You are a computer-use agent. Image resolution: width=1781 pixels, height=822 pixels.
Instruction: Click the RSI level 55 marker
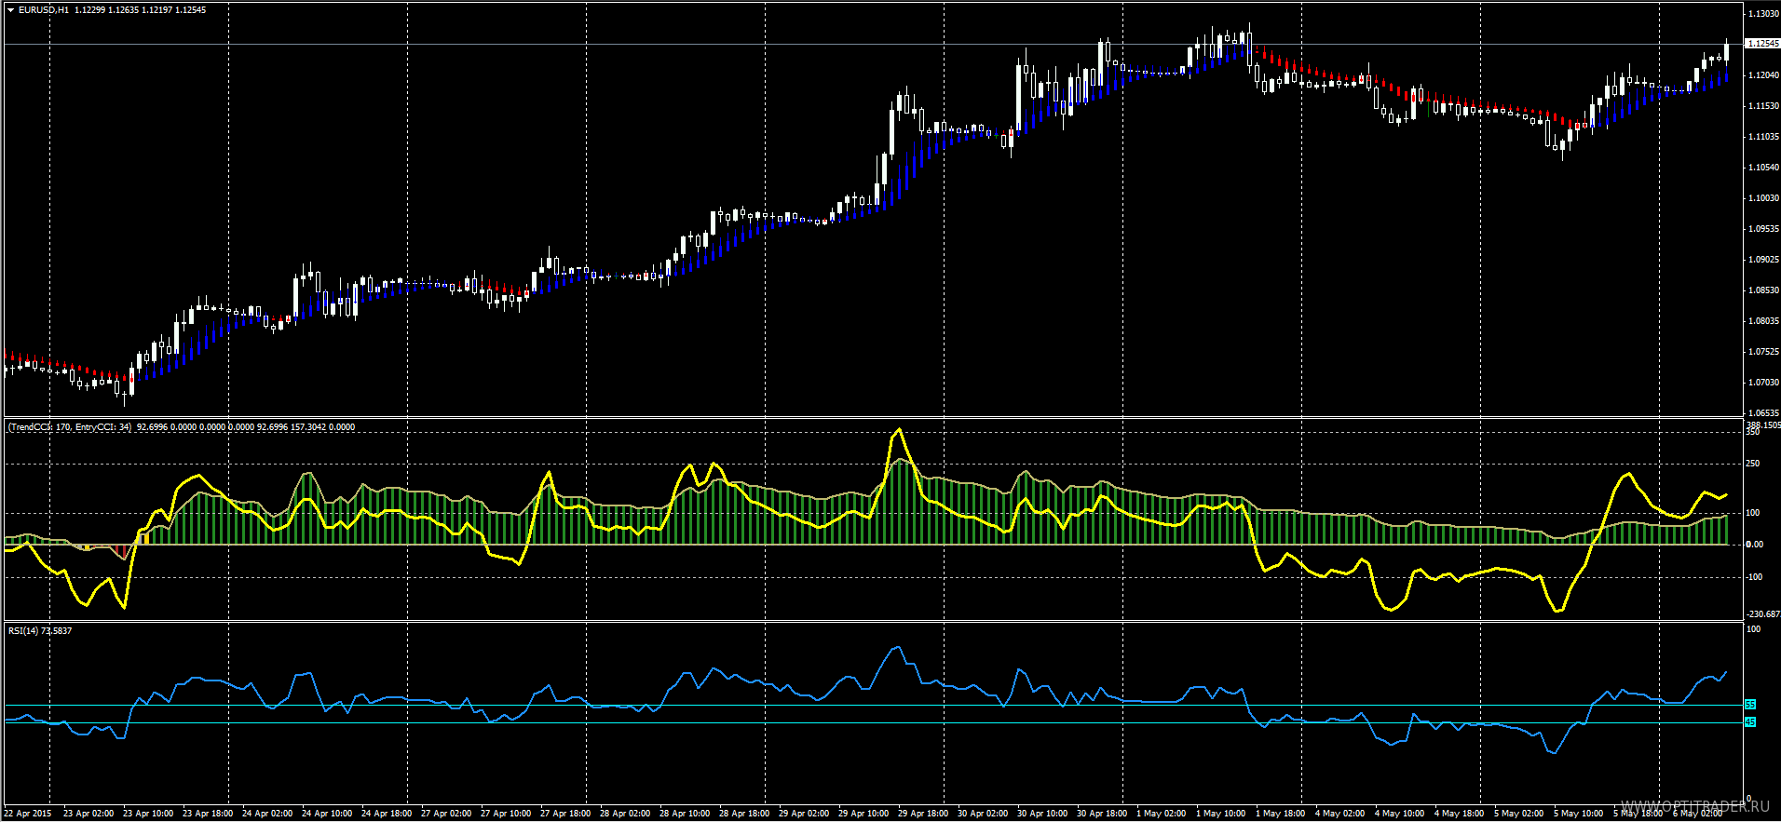click(x=1750, y=705)
